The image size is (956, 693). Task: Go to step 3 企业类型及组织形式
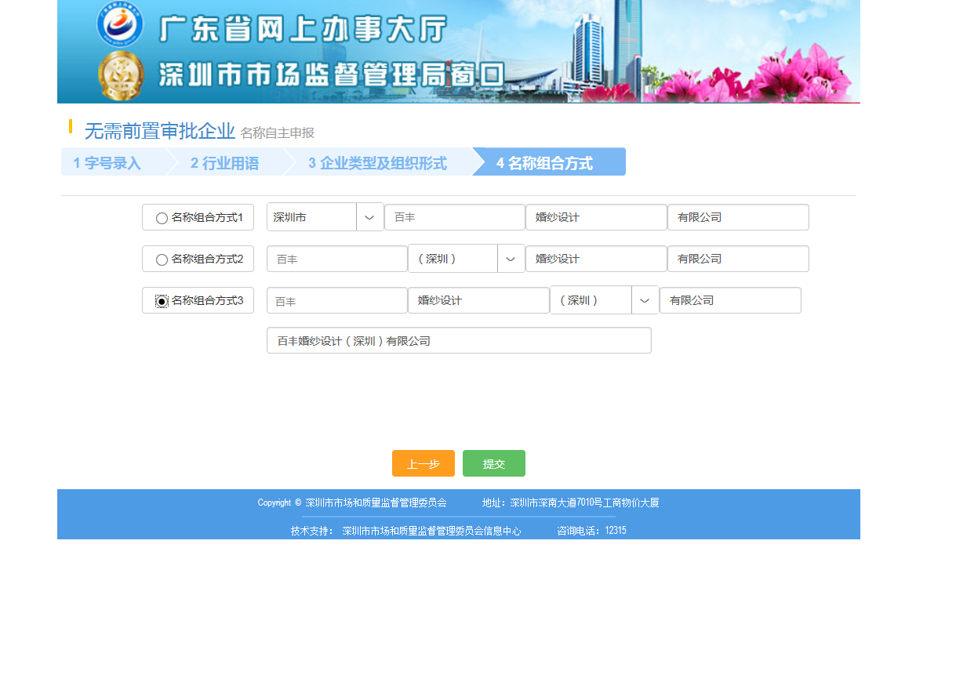pos(377,163)
